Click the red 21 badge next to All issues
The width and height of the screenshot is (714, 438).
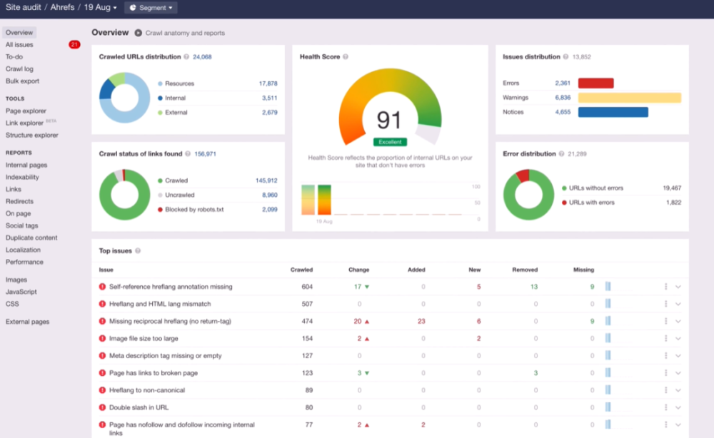tap(74, 45)
